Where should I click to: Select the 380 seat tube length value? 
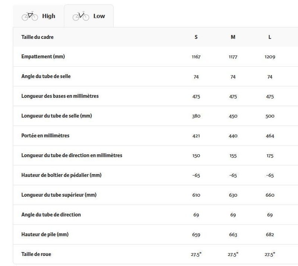(196, 116)
